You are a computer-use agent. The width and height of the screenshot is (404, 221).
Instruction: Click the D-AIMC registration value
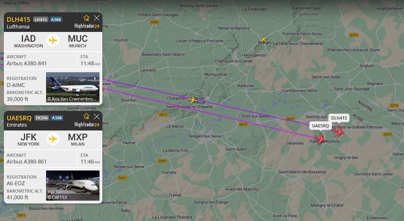pyautogui.click(x=16, y=85)
